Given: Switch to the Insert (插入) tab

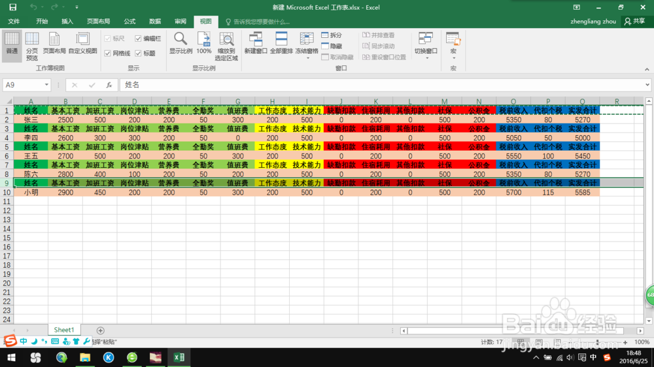Looking at the screenshot, I should [x=67, y=22].
